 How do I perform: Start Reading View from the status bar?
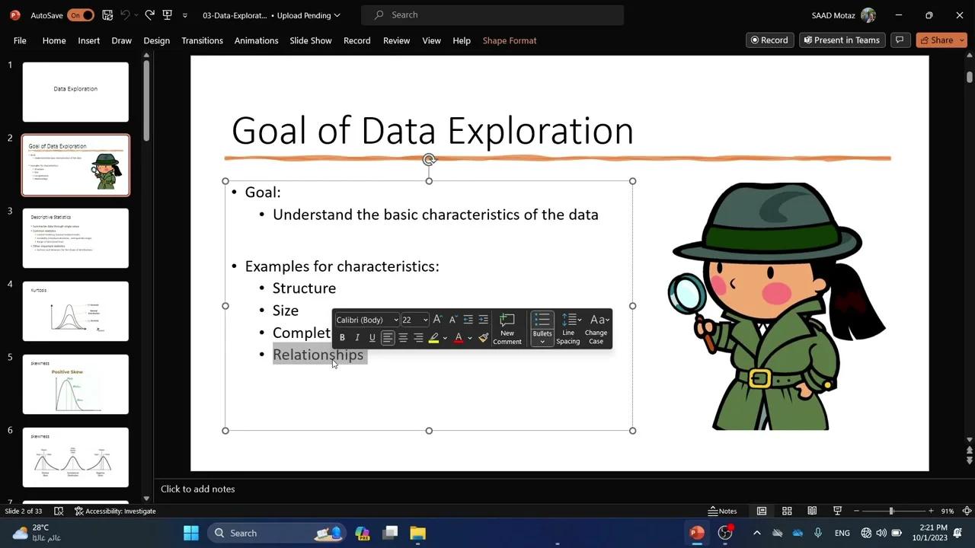(812, 511)
